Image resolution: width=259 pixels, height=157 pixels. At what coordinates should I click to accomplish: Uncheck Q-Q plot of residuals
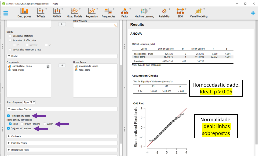8,129
